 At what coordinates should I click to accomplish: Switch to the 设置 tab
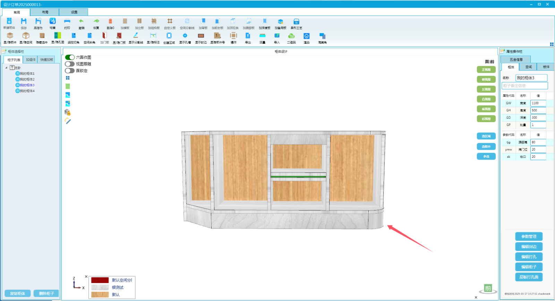[x=74, y=12]
